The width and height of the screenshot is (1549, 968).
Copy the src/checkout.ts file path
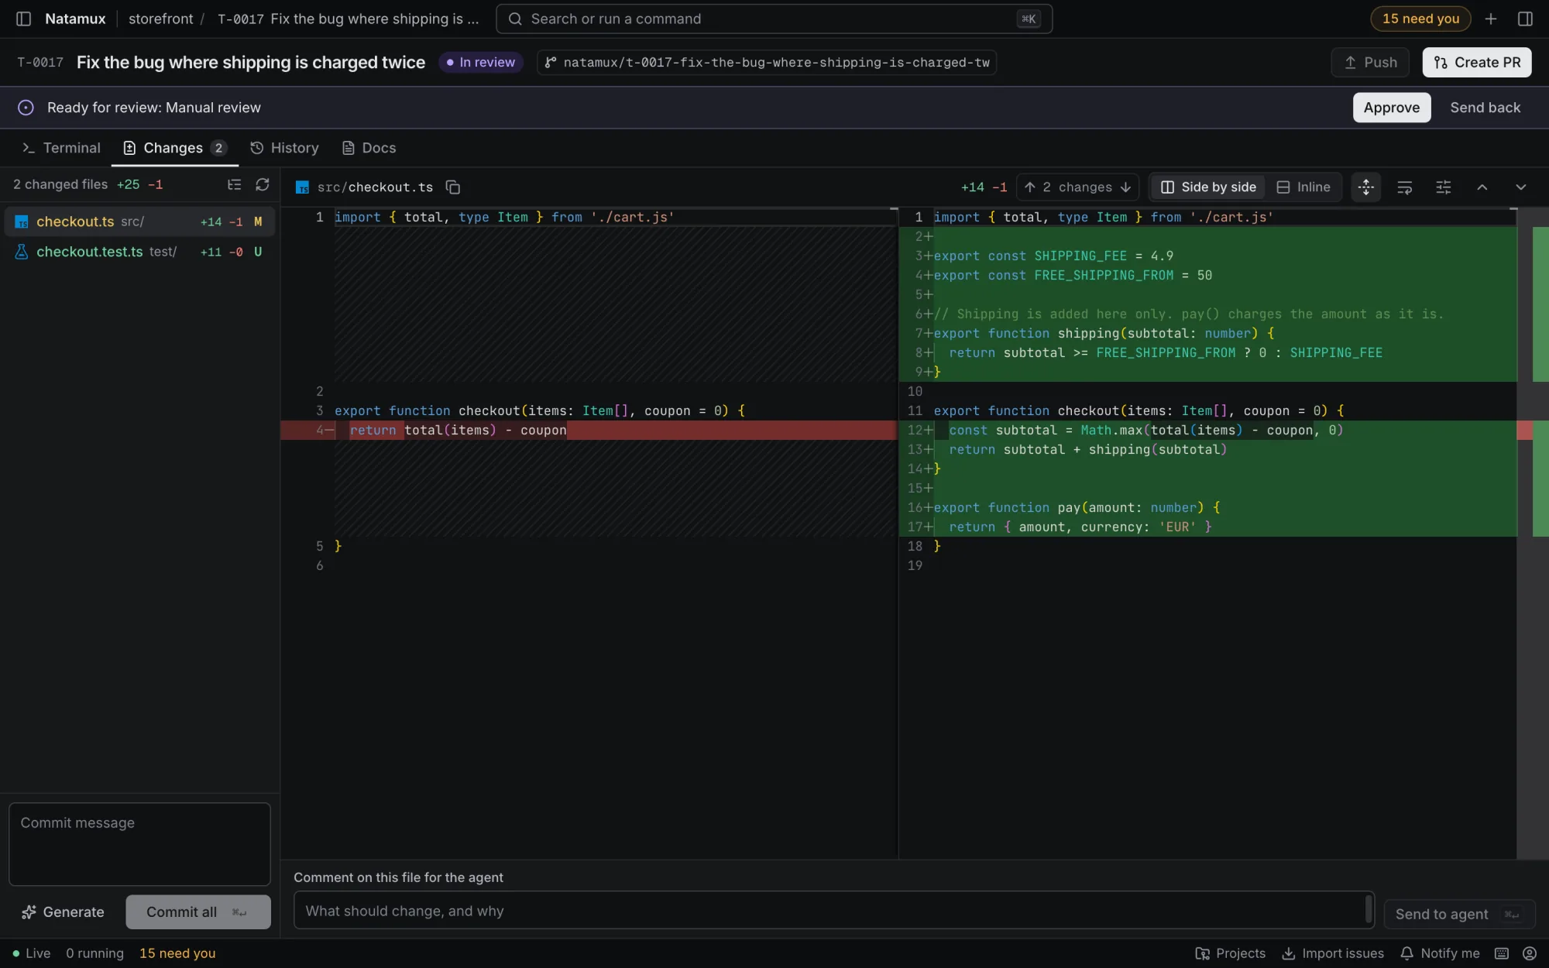[453, 187]
